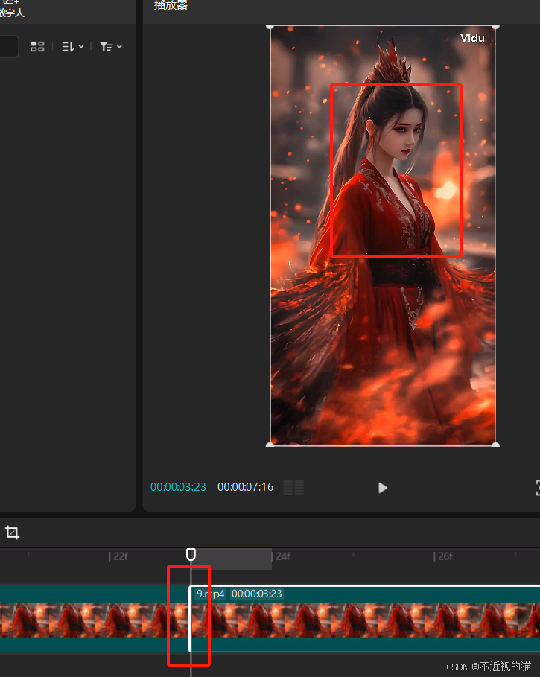This screenshot has width=540, height=677.
Task: Select the top-left resize handle of the preview
Action: click(x=270, y=27)
